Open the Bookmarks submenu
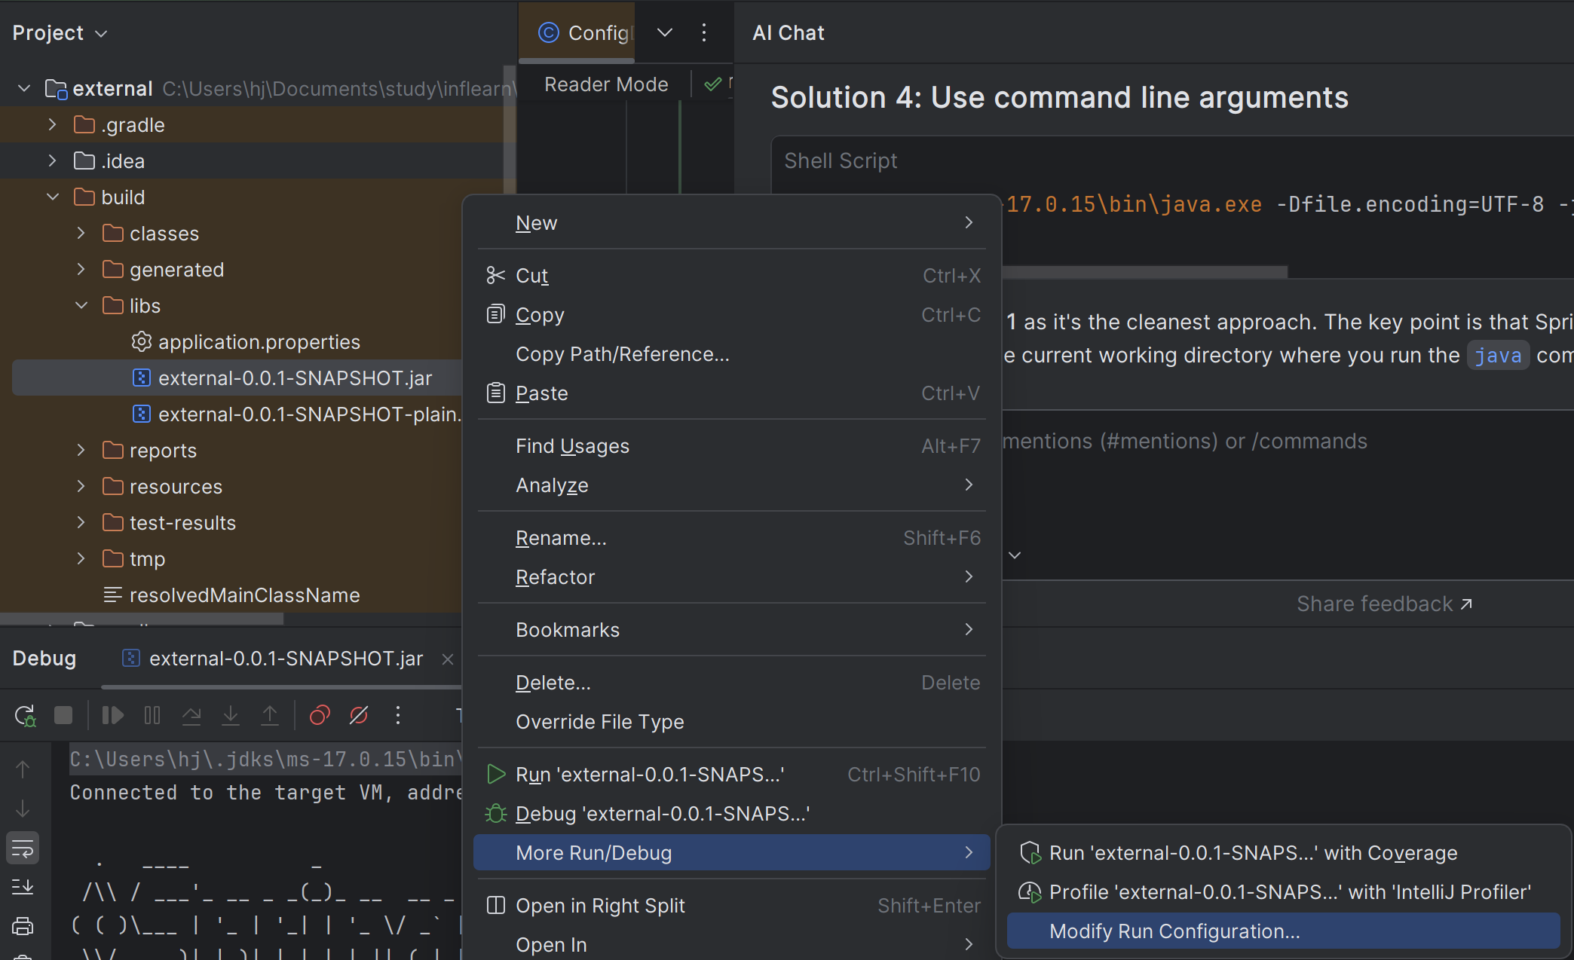 pos(732,630)
